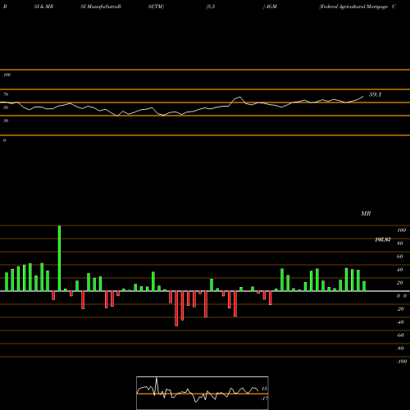Click the 15 label in mini chart
This screenshot has width=410, height=410.
264,389
